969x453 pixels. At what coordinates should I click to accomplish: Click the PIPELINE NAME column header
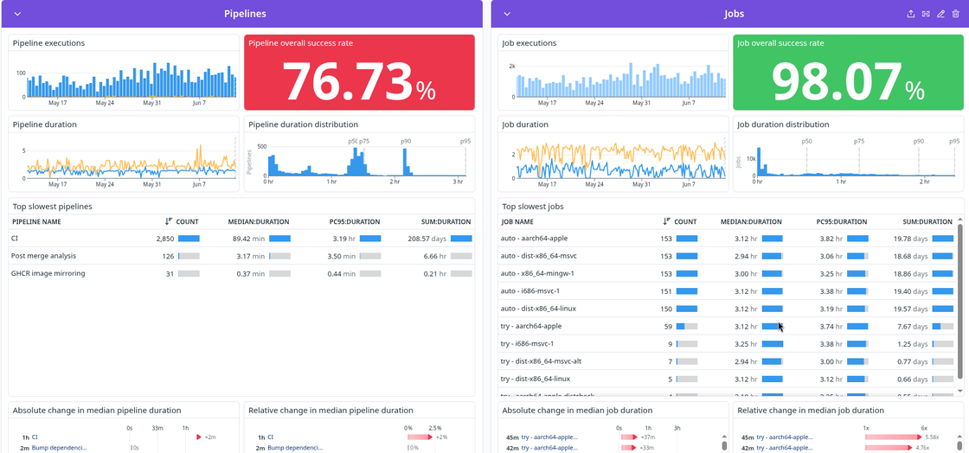(x=36, y=221)
